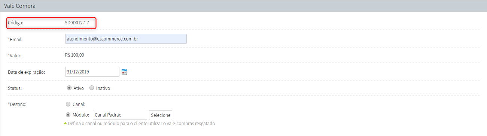Open the calendar date picker icon
The image size is (487, 136).
point(125,72)
